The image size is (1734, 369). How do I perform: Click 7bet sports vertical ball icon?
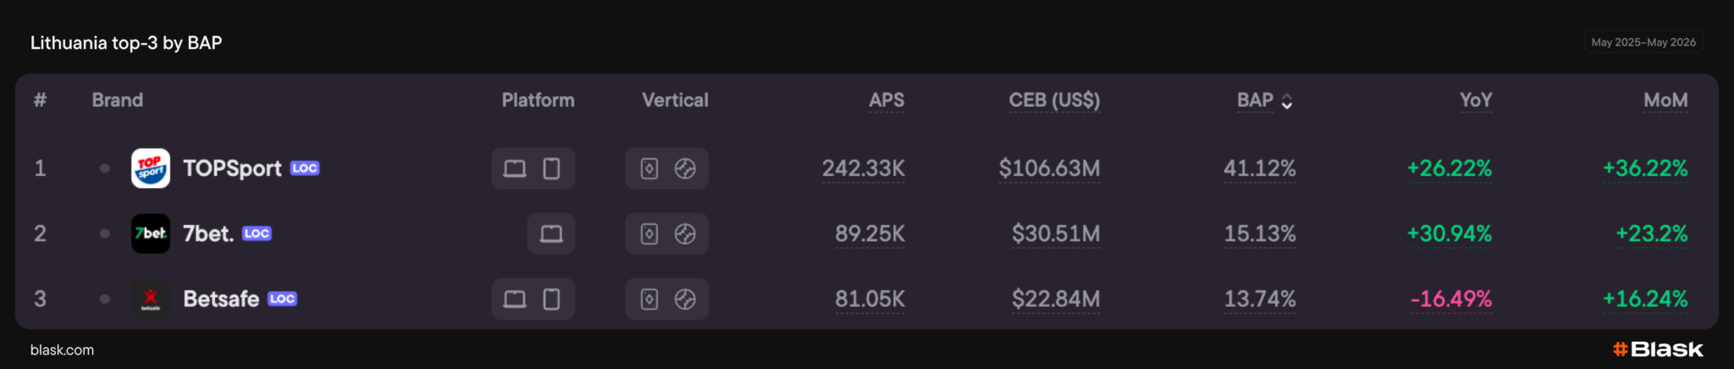(685, 234)
